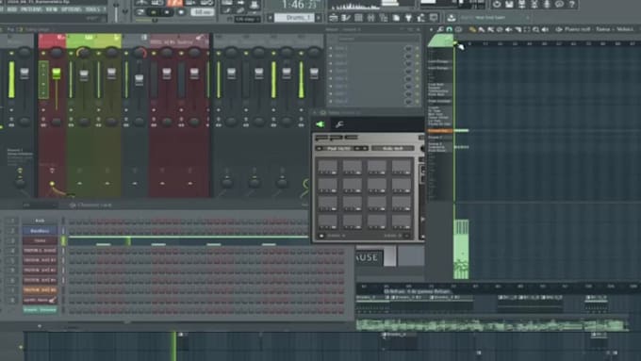The height and width of the screenshot is (361, 641).
Task: Click the Save project icon
Action: (x=509, y=4)
